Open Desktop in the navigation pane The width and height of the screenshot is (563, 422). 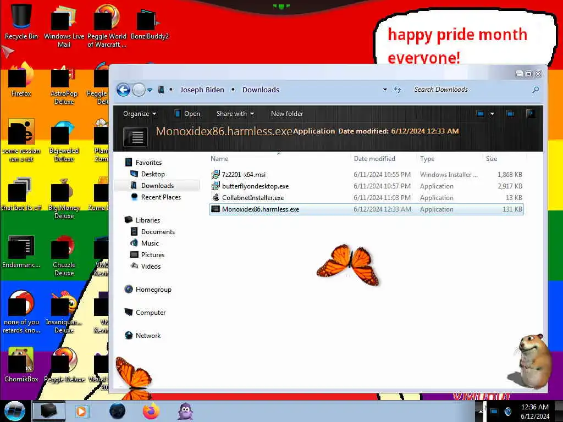click(x=147, y=174)
